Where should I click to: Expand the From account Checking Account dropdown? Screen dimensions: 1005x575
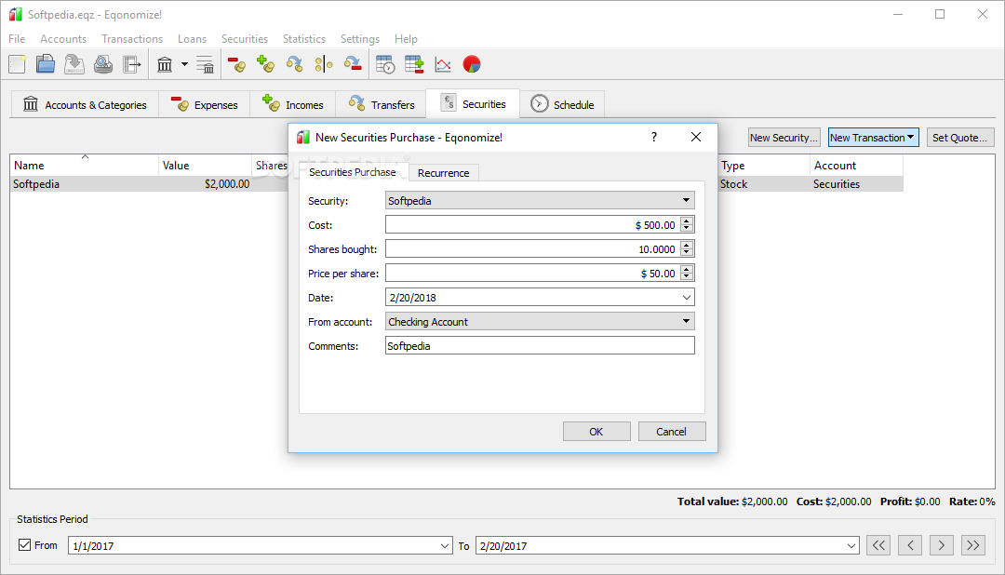540,322
